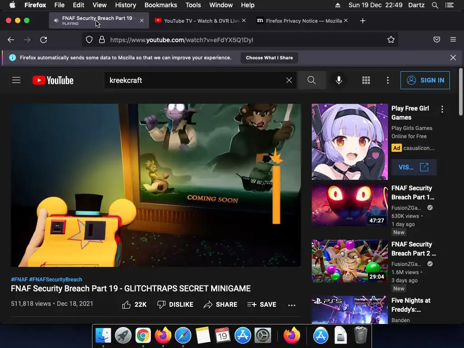The width and height of the screenshot is (464, 348).
Task: Save the video to a playlist
Action: 261,304
